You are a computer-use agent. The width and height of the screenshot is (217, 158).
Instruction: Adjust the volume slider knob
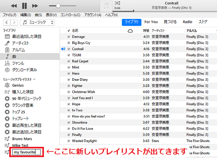58,6
